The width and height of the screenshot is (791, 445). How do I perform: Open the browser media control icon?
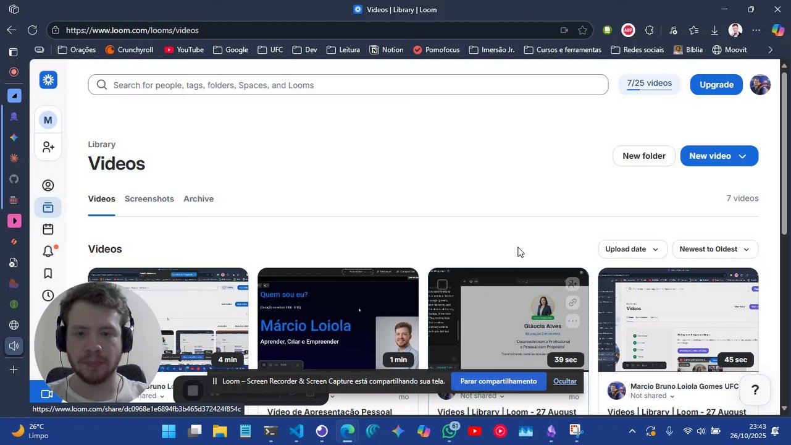(672, 30)
